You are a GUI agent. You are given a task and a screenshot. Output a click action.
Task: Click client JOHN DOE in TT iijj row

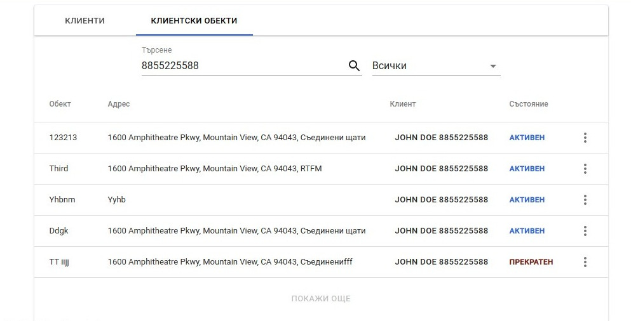(x=442, y=262)
